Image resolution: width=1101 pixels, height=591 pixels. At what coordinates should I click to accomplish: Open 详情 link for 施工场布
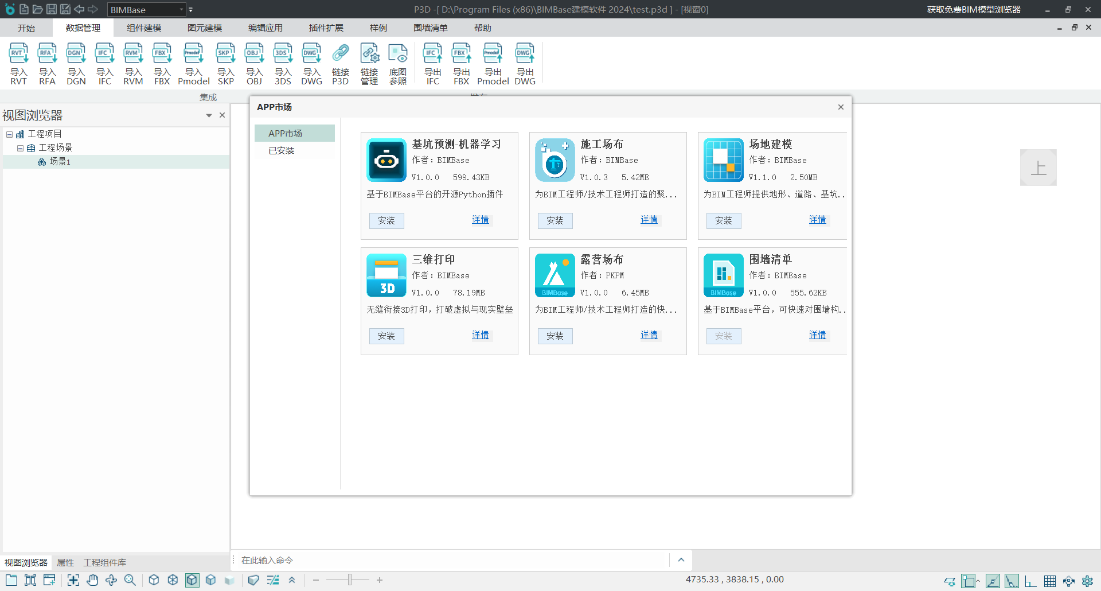coord(649,220)
